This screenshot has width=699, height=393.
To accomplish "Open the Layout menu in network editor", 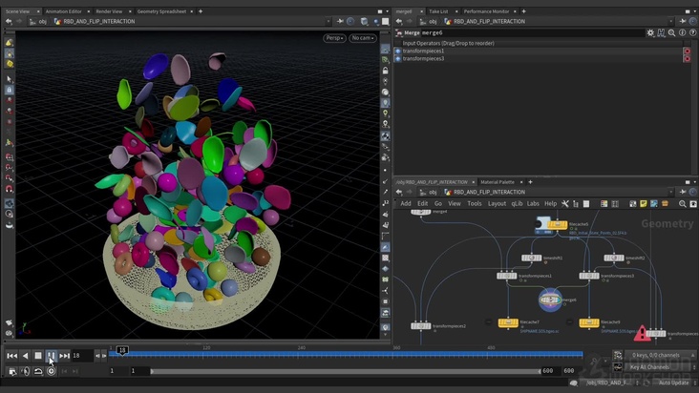I will (497, 203).
